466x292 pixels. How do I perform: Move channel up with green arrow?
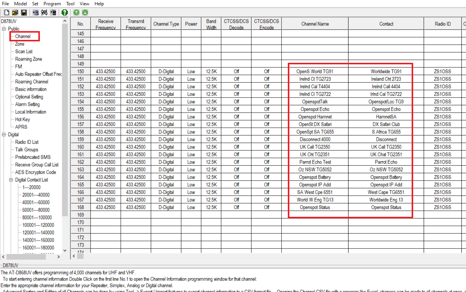pos(76,12)
